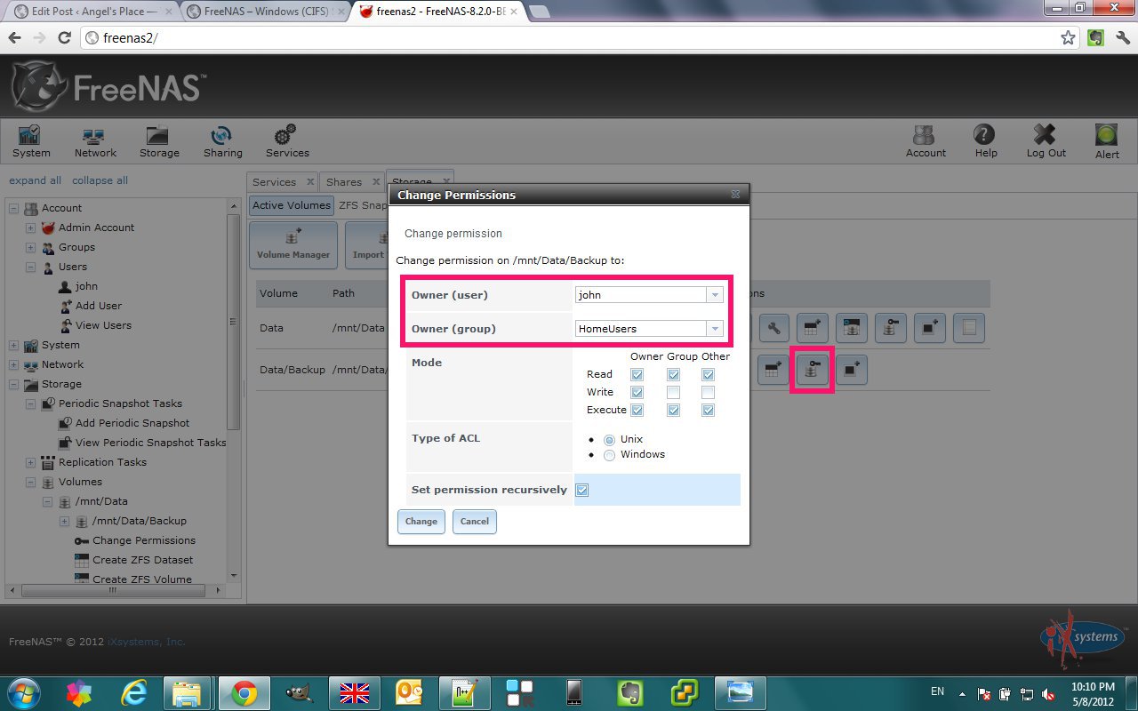Image resolution: width=1138 pixels, height=711 pixels.
Task: Open the Windows Start menu
Action: click(22, 692)
